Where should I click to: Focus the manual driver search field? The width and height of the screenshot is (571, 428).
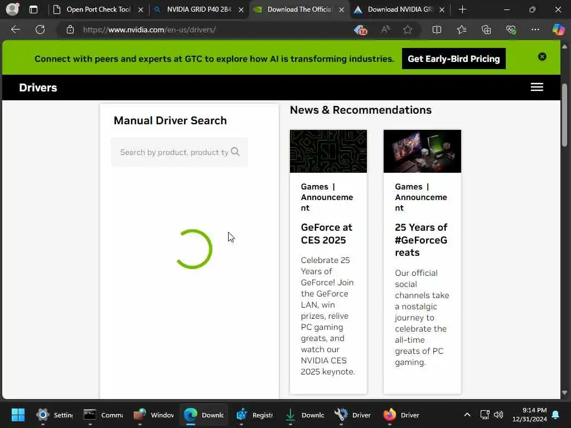tap(179, 152)
